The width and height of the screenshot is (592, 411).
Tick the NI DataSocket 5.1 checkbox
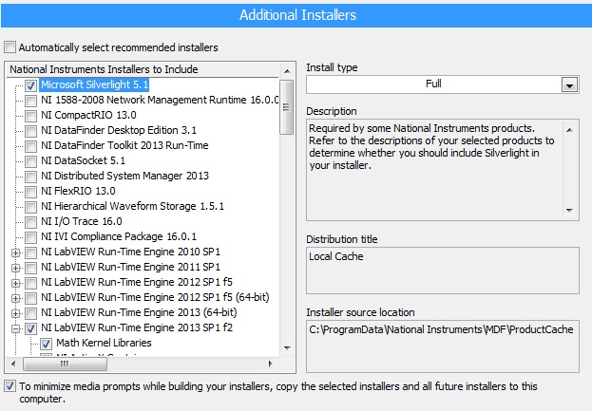[x=31, y=160]
